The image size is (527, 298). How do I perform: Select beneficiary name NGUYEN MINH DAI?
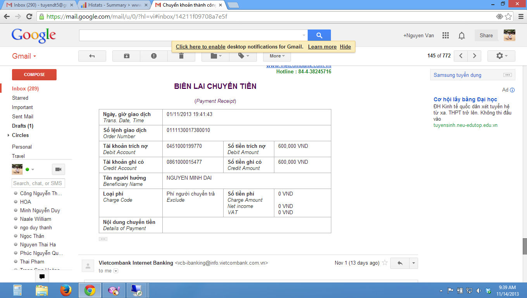pyautogui.click(x=189, y=178)
